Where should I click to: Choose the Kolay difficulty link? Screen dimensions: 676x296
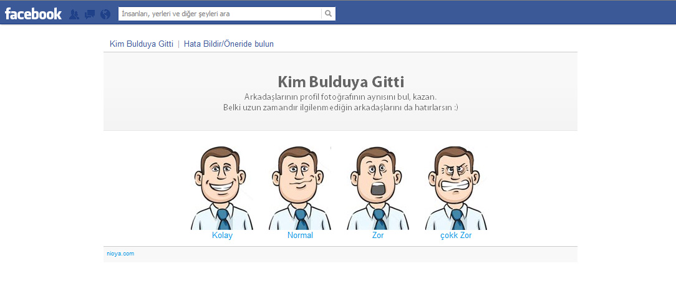[222, 236]
